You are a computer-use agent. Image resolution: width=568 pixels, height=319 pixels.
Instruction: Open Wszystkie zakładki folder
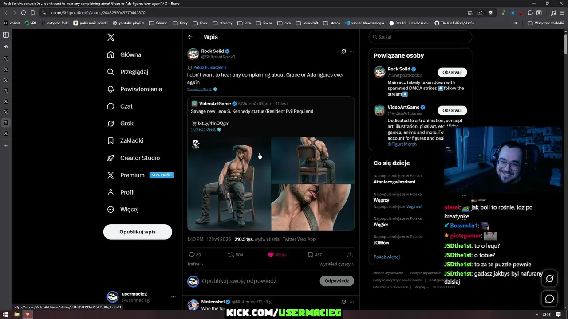click(x=546, y=23)
